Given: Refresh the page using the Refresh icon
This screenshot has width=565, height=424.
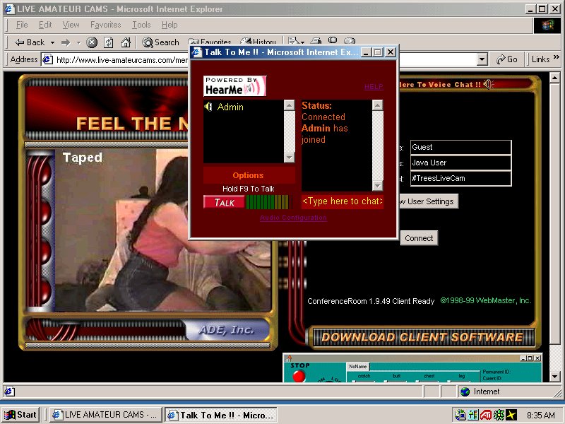Looking at the screenshot, I should [109, 42].
